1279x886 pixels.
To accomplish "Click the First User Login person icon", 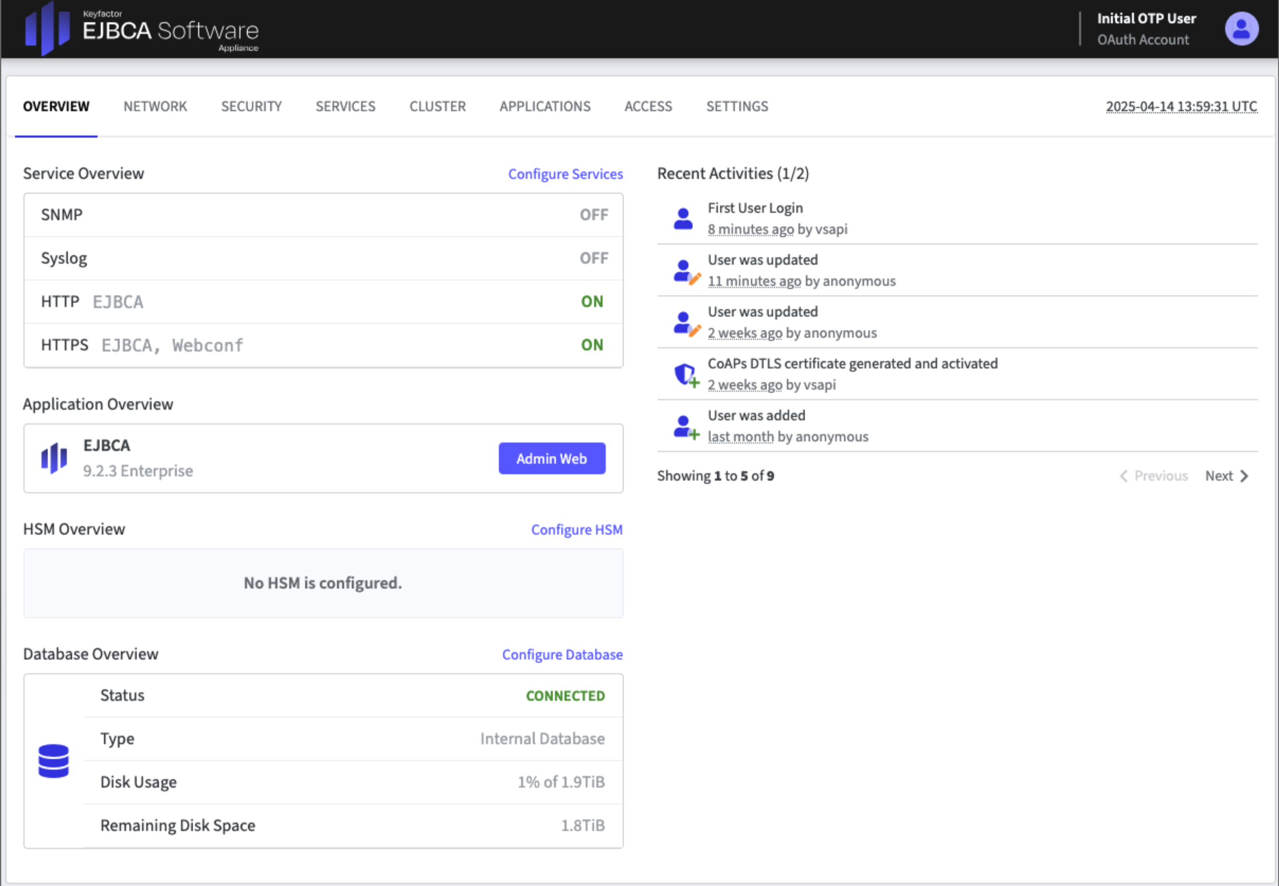I will click(x=683, y=219).
